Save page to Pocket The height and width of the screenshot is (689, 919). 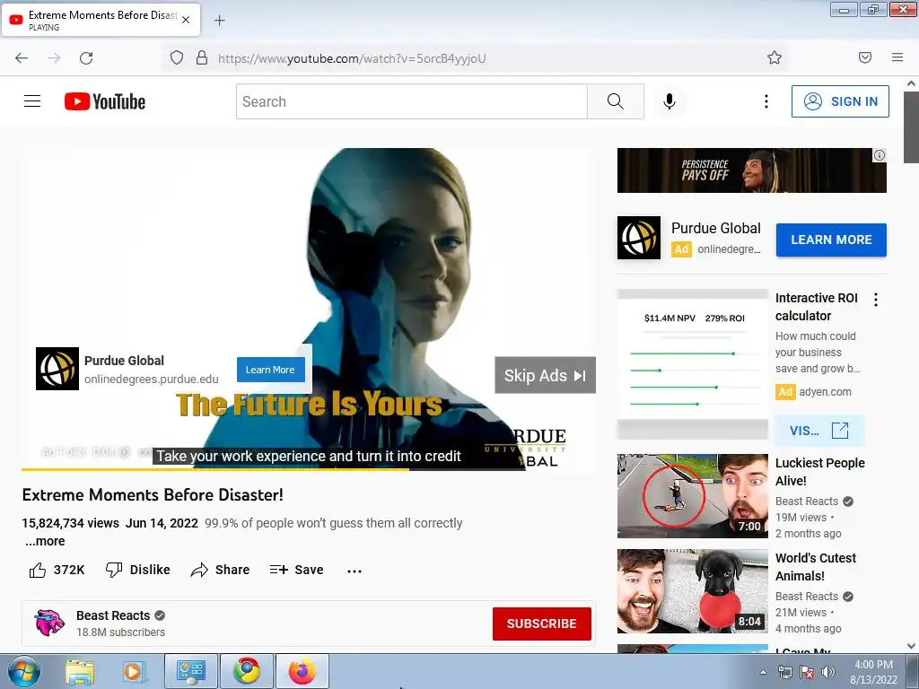865,57
